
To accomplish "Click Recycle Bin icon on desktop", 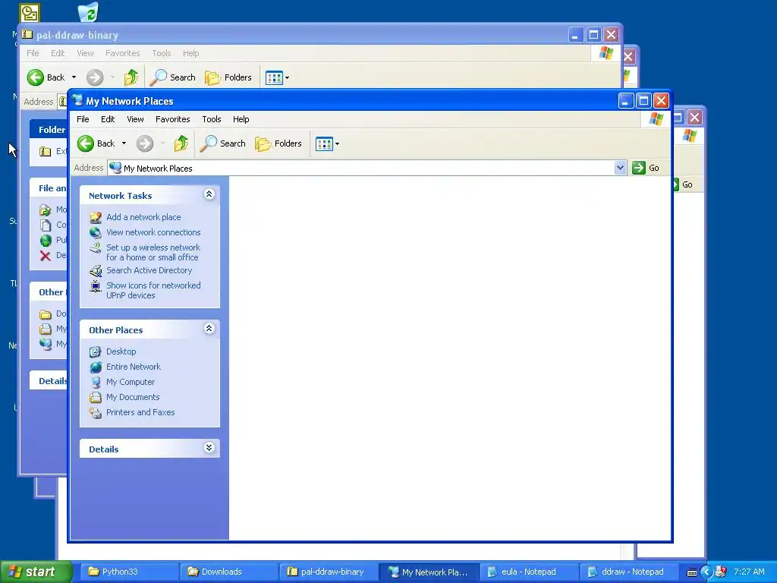I will pos(88,12).
